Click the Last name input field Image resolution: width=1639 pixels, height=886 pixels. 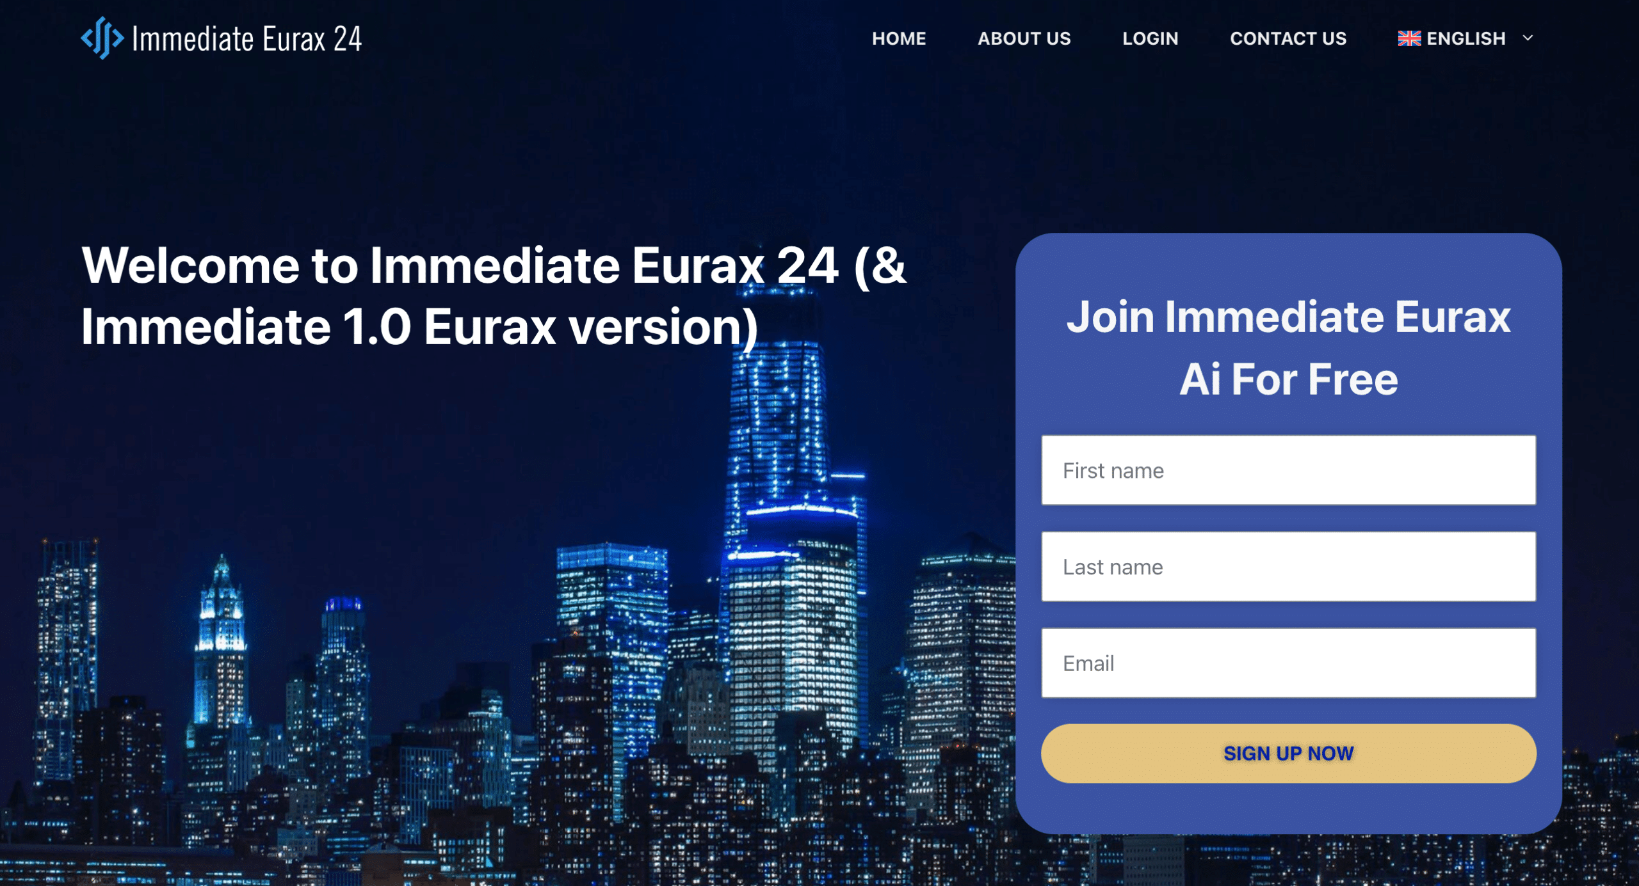pos(1291,566)
